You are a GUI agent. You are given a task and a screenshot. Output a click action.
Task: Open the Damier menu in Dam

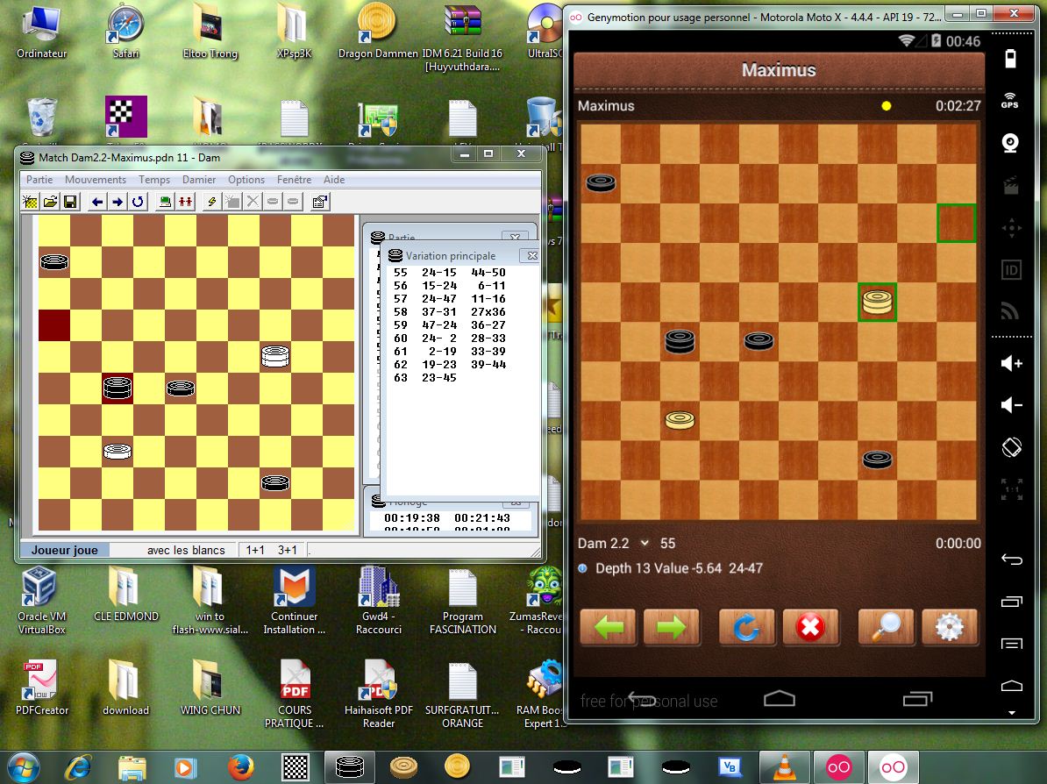click(199, 180)
